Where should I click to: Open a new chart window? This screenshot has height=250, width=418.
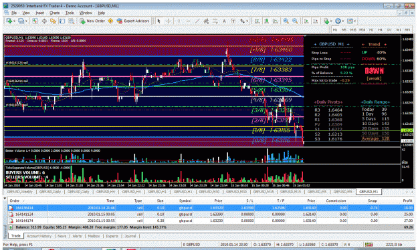point(9,21)
